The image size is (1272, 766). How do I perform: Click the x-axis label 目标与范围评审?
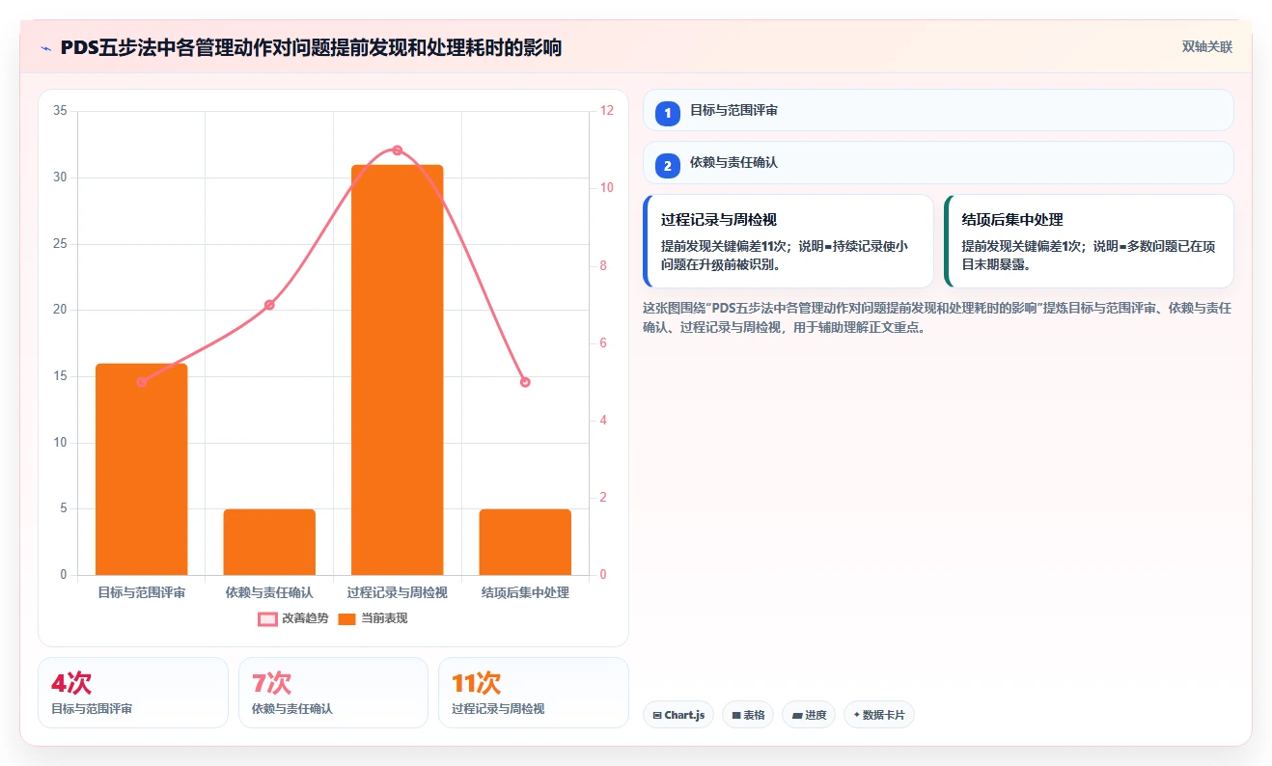[x=141, y=592]
